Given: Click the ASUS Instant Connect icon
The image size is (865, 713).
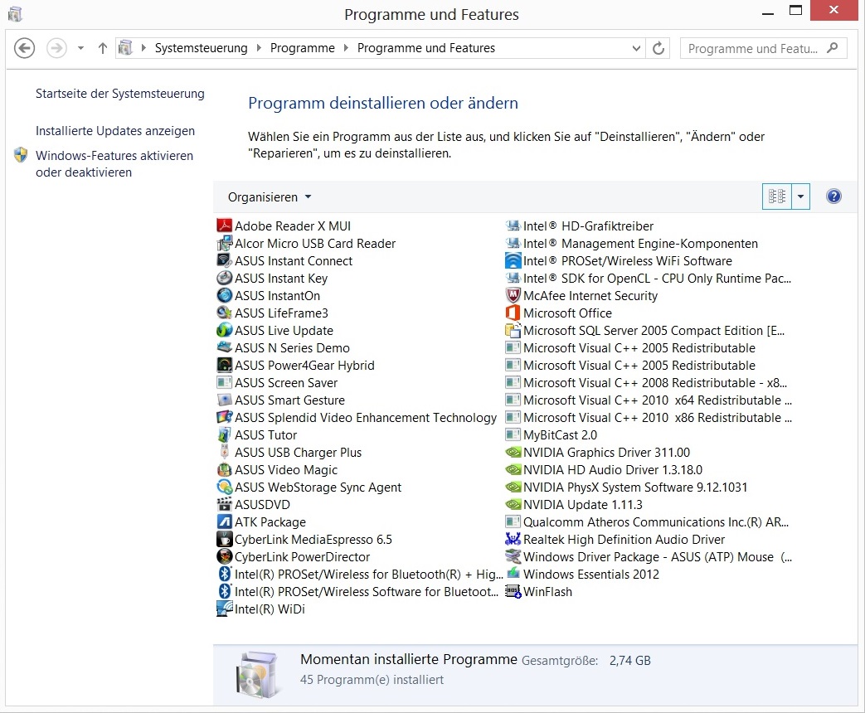Looking at the screenshot, I should click(224, 260).
